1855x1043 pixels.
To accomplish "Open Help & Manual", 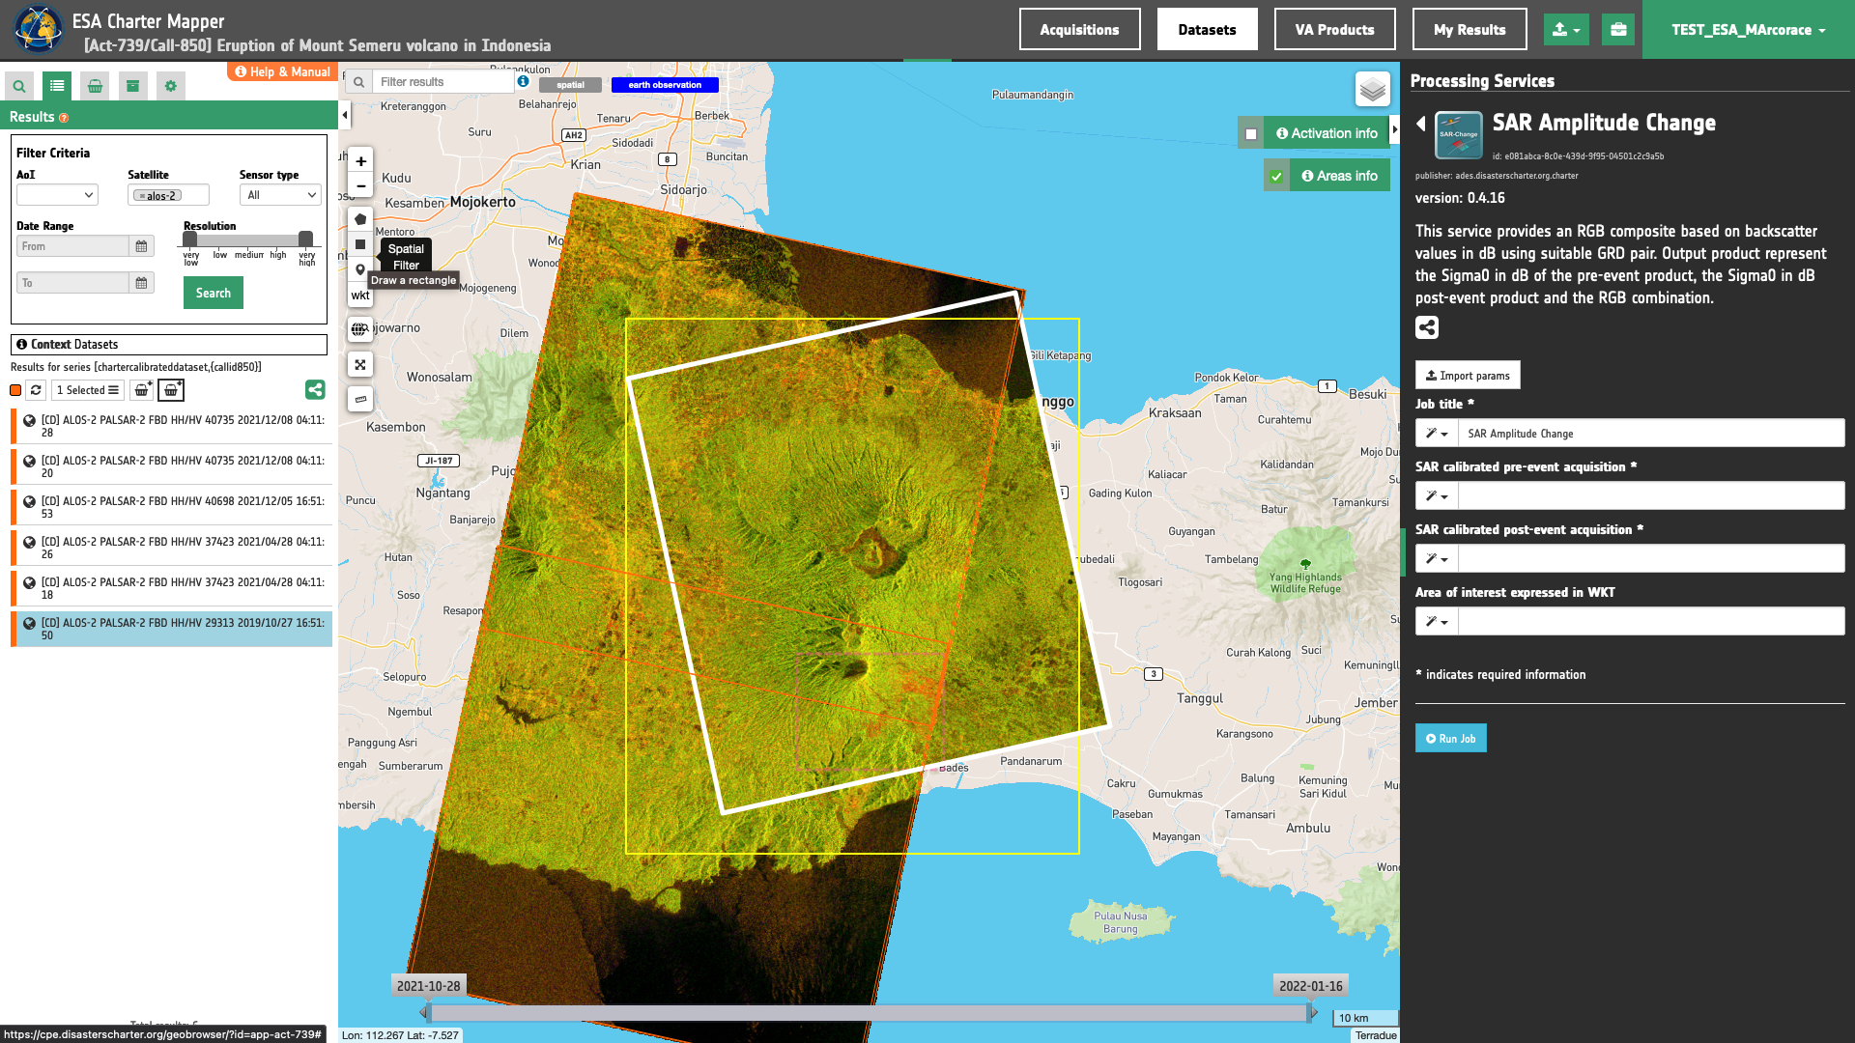I will point(283,72).
